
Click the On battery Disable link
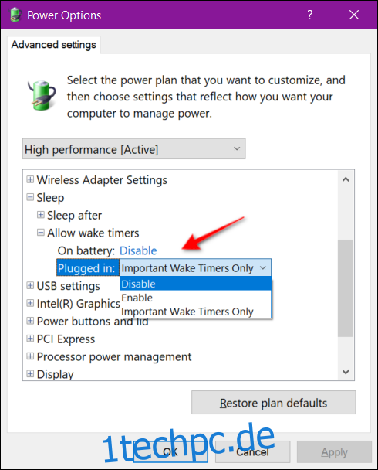click(138, 250)
